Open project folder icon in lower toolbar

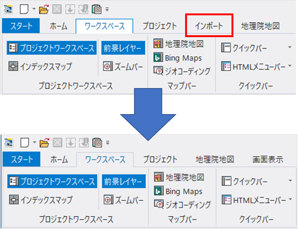coord(44,142)
